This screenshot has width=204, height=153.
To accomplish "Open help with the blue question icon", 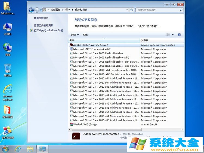I will pyautogui.click(x=179, y=35).
